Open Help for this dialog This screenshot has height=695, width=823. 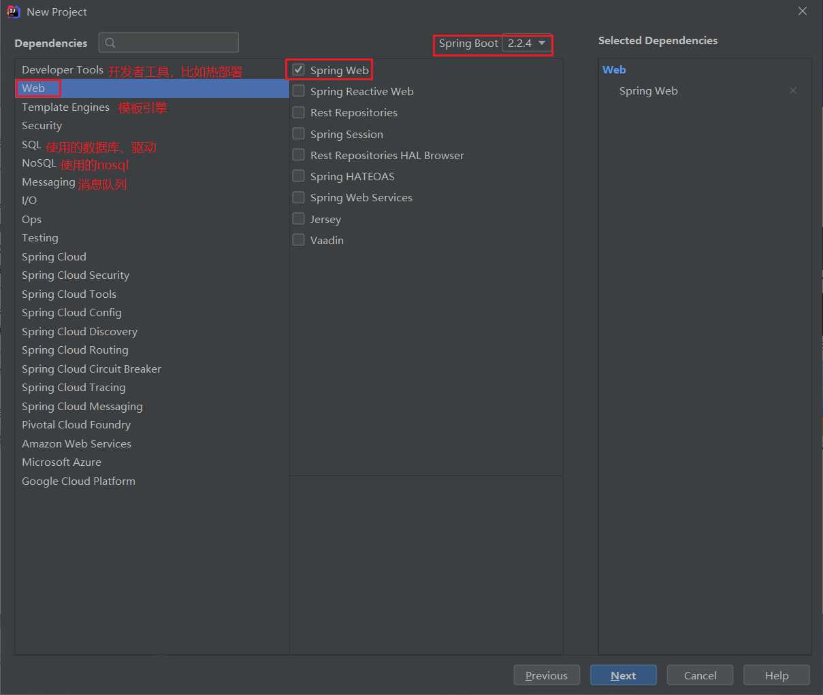(777, 675)
